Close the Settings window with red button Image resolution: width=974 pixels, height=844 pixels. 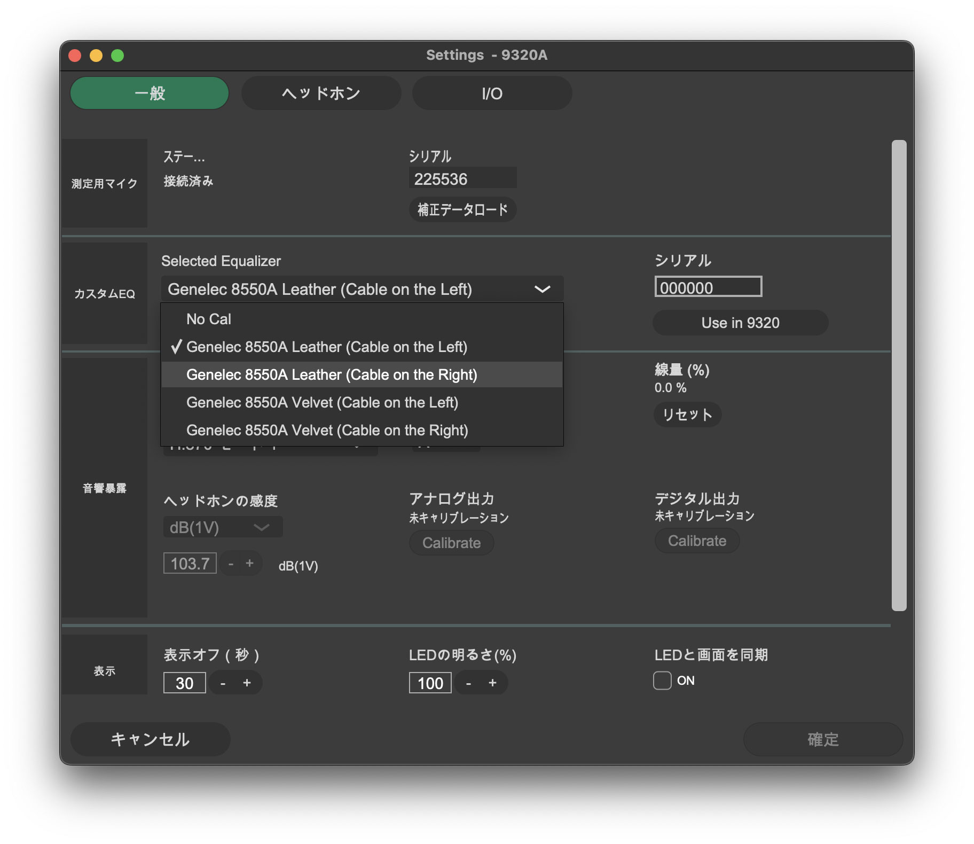(x=75, y=56)
